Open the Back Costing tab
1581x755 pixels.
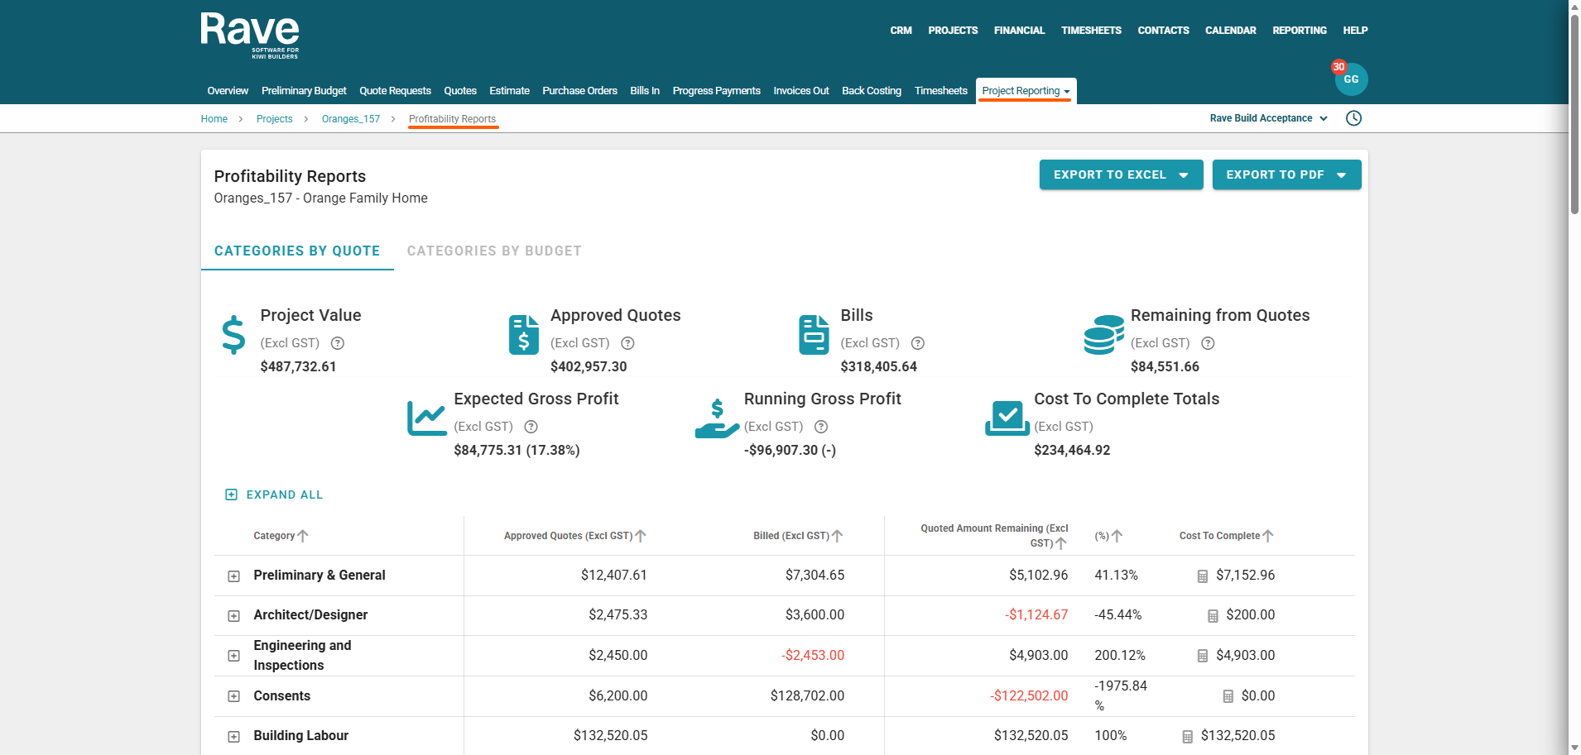[871, 91]
